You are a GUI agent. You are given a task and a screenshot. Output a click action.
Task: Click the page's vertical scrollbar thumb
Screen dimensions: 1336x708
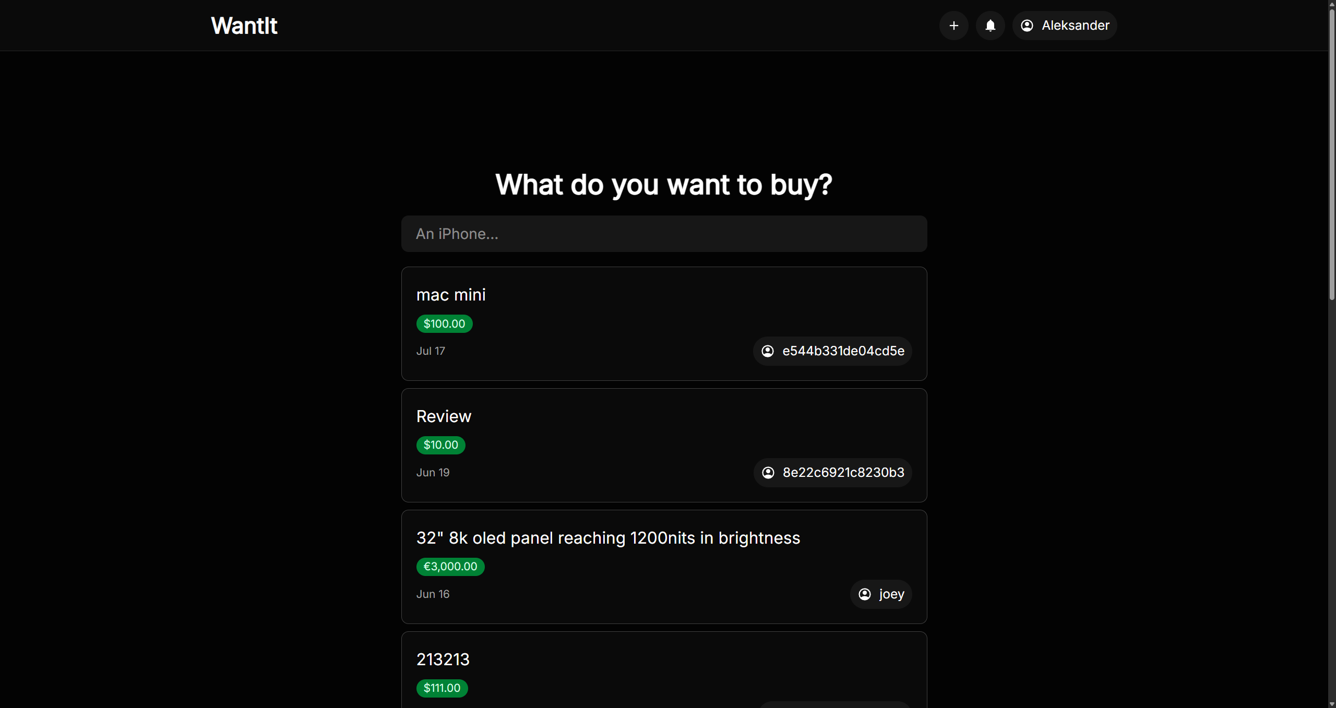1331,151
